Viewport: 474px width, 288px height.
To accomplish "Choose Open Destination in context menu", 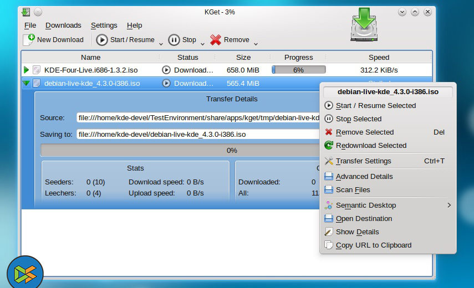I will pyautogui.click(x=388, y=218).
